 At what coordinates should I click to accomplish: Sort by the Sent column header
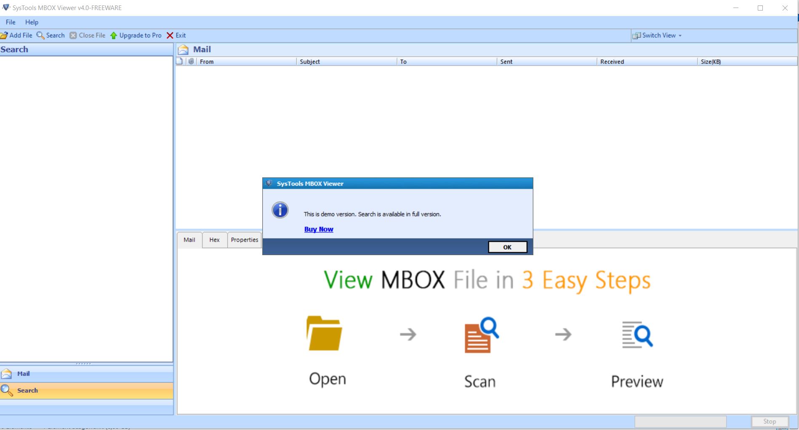click(x=547, y=61)
